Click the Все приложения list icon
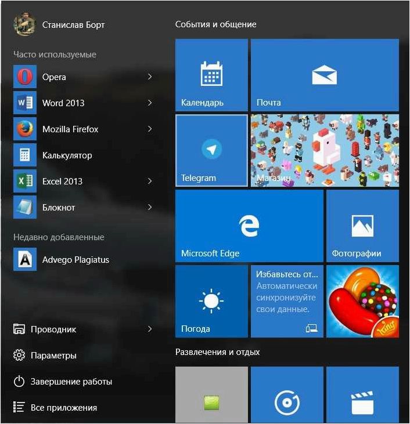This screenshot has height=424, width=410. pos(19,407)
